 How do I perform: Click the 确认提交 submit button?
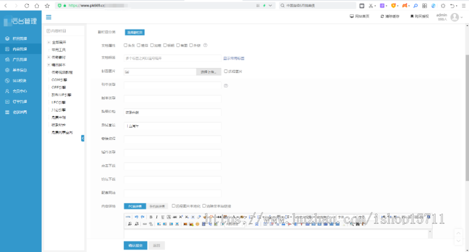pyautogui.click(x=135, y=245)
